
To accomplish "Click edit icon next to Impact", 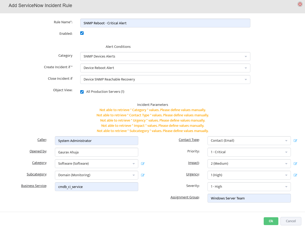I will [295, 164].
